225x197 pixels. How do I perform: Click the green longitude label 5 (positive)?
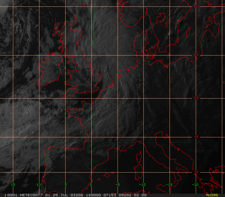coord(66,185)
